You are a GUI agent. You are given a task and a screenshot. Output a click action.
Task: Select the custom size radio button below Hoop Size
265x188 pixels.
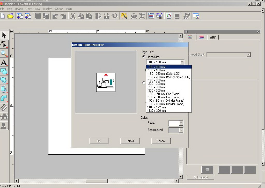[144, 83]
